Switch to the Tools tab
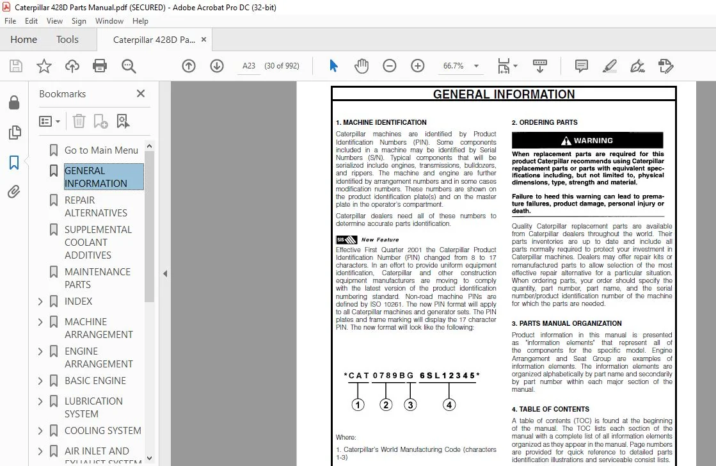716x466 pixels. point(67,39)
